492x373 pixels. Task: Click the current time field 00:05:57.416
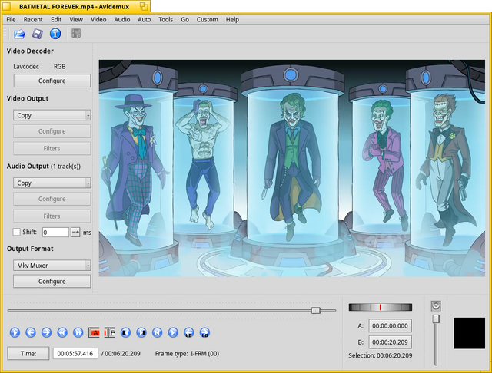pyautogui.click(x=75, y=353)
